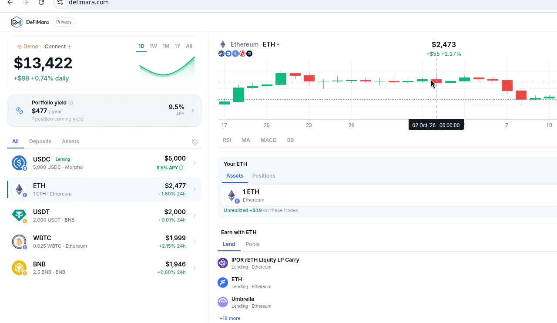Expand the USDT row chevron
557x323 pixels.
pos(195,215)
